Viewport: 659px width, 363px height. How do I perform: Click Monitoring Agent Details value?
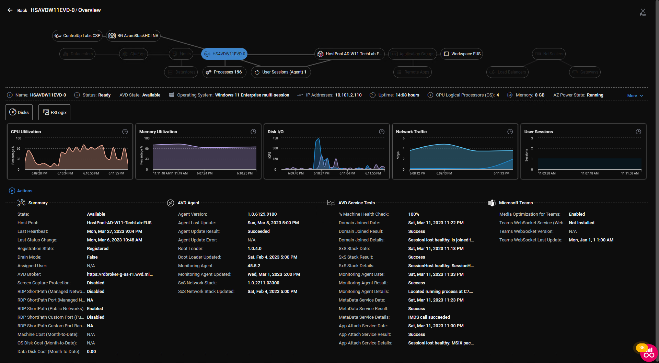[x=440, y=292]
